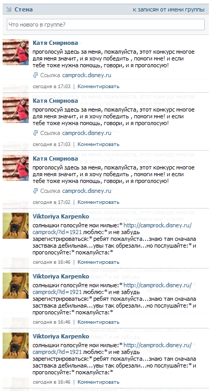Focus the 'Что нового в группе?' field
Screen dimensions: 212x391
click(106, 25)
